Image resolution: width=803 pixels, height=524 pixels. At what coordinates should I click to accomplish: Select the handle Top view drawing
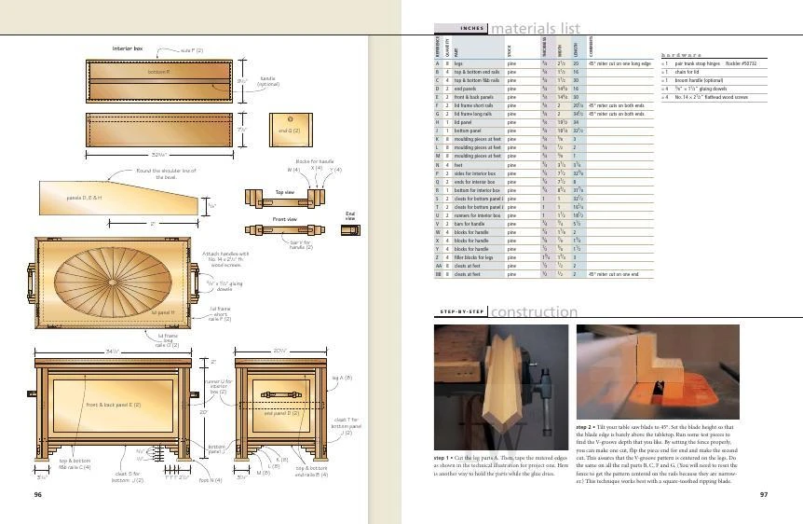(286, 200)
